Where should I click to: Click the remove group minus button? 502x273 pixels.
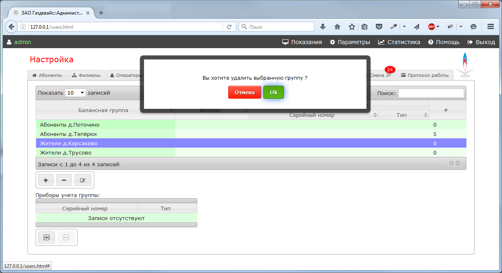pyautogui.click(x=64, y=180)
